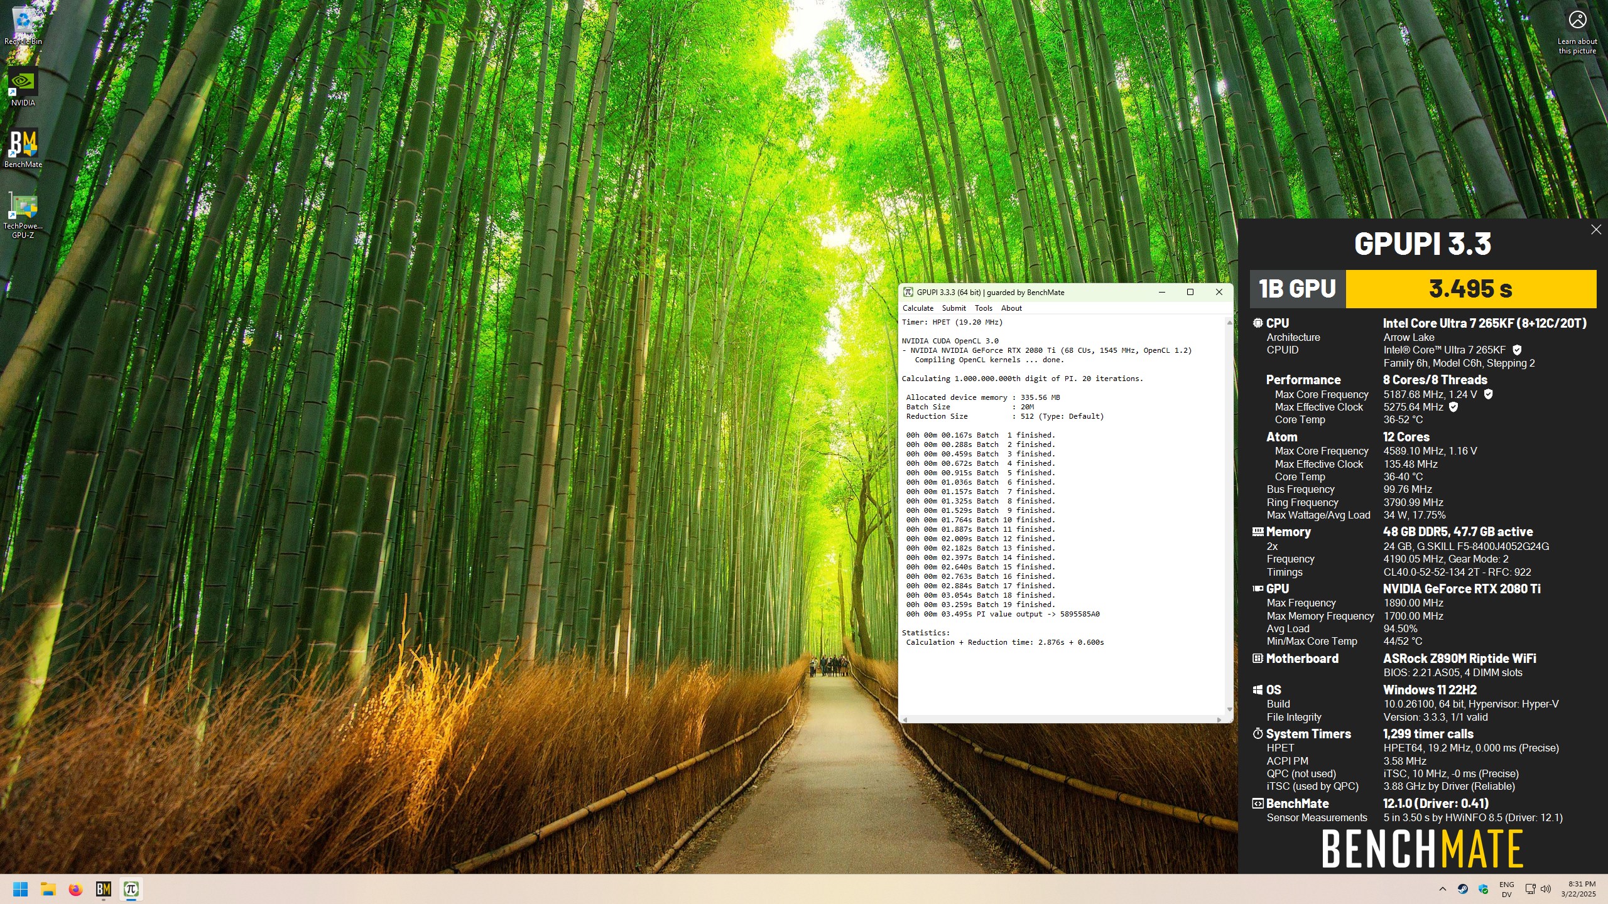Open File Explorer from the taskbar
The image size is (1608, 904).
pos(48,889)
